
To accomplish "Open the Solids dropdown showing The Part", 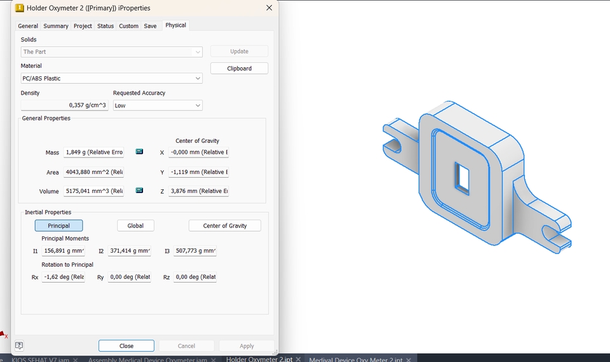I will tap(111, 51).
